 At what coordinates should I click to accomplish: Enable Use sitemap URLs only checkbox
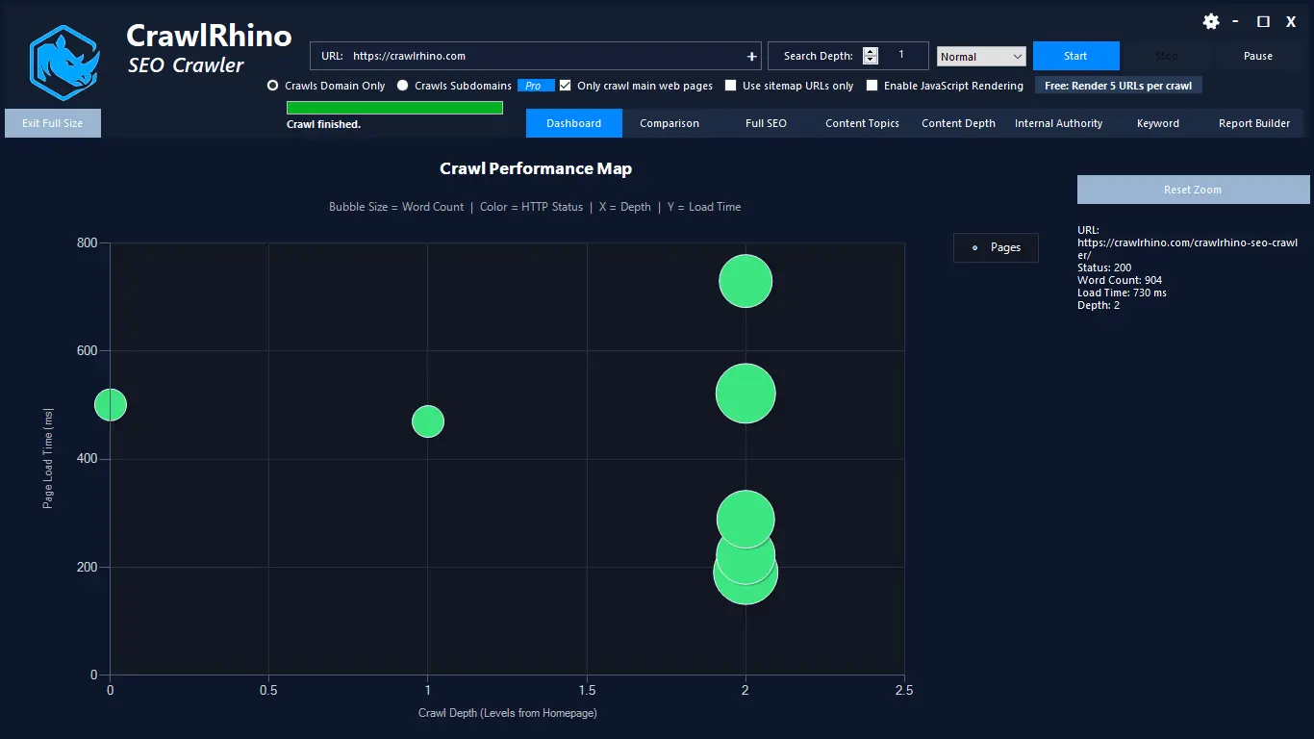[x=731, y=86]
